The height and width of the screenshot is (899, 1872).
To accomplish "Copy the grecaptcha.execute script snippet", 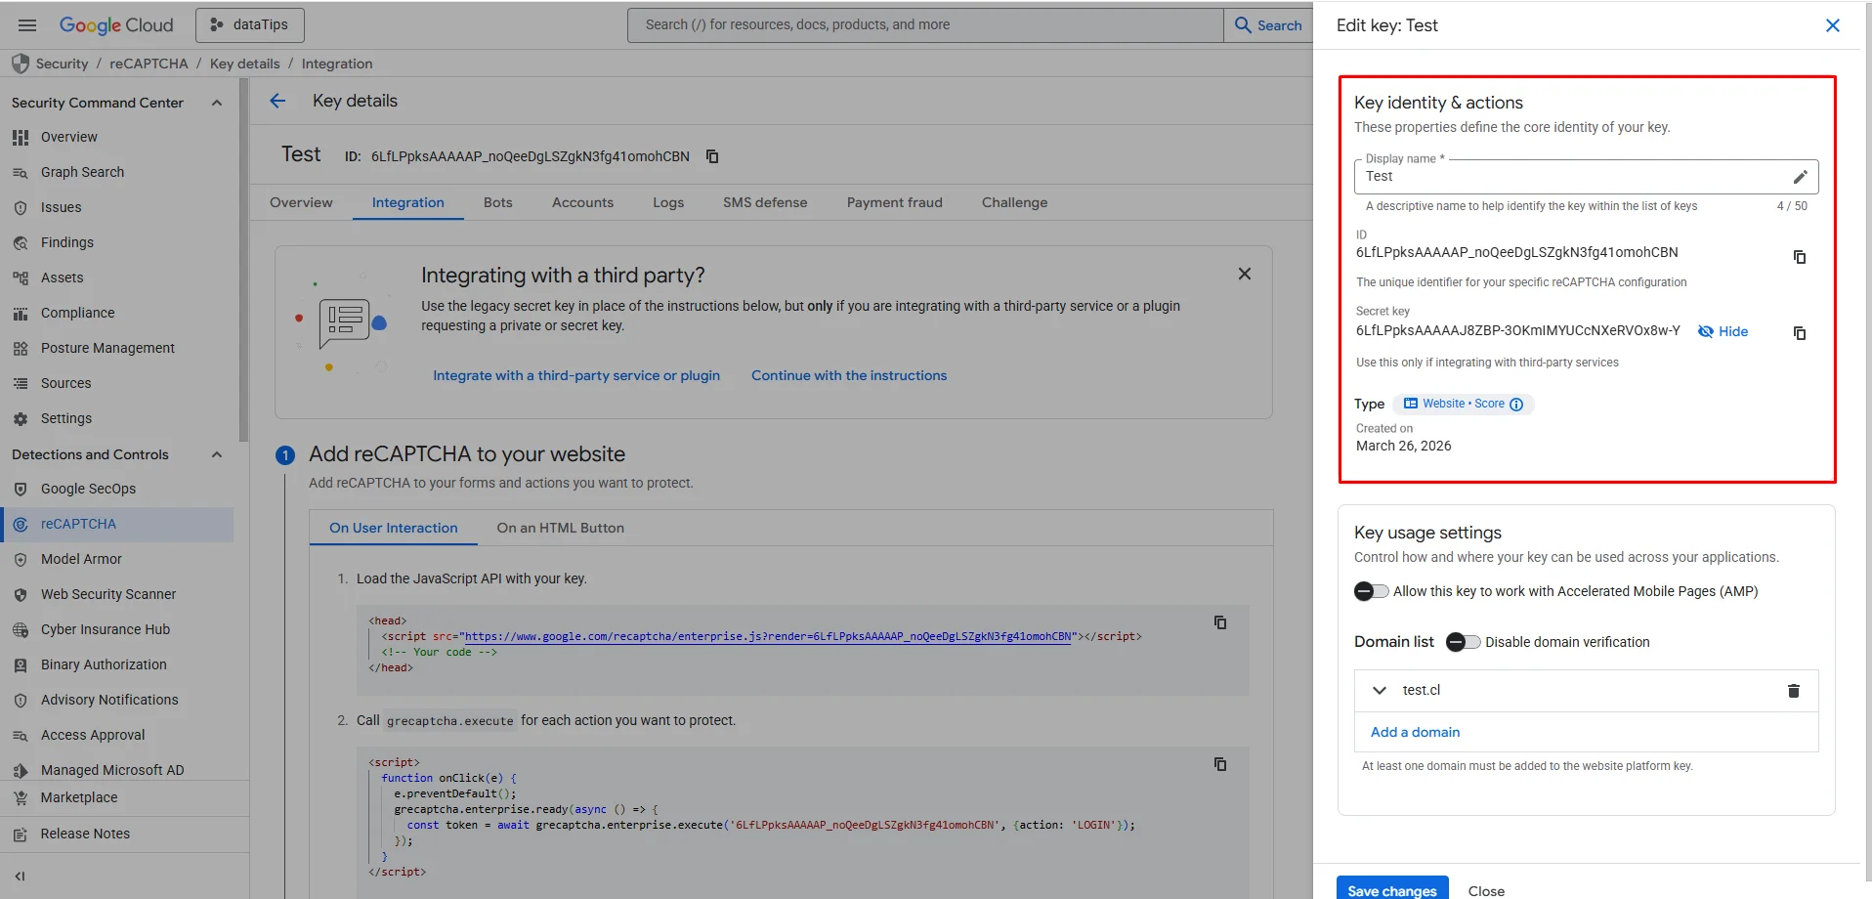I will pyautogui.click(x=1219, y=764).
